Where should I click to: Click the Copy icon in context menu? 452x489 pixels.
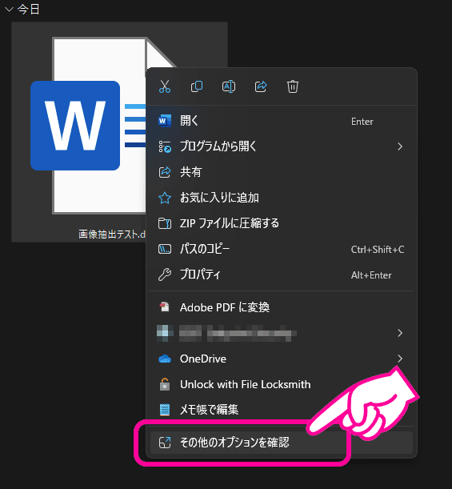point(197,86)
